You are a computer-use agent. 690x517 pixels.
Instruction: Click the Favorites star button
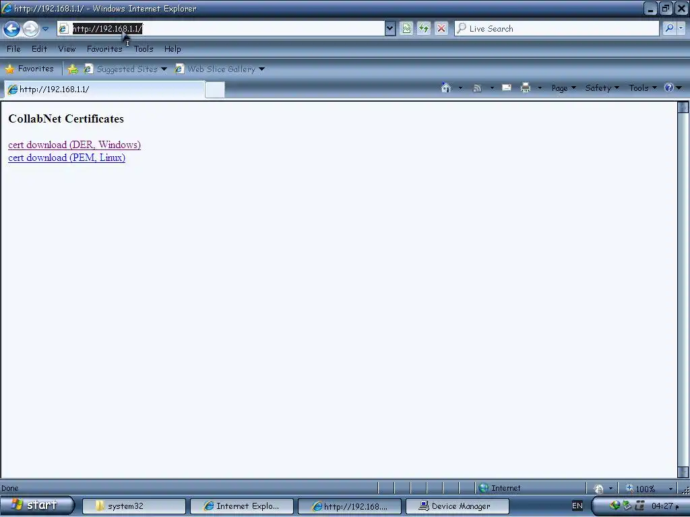29,69
